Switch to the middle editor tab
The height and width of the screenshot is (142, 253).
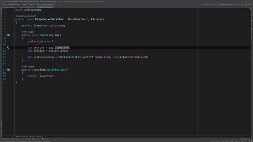point(27,7)
